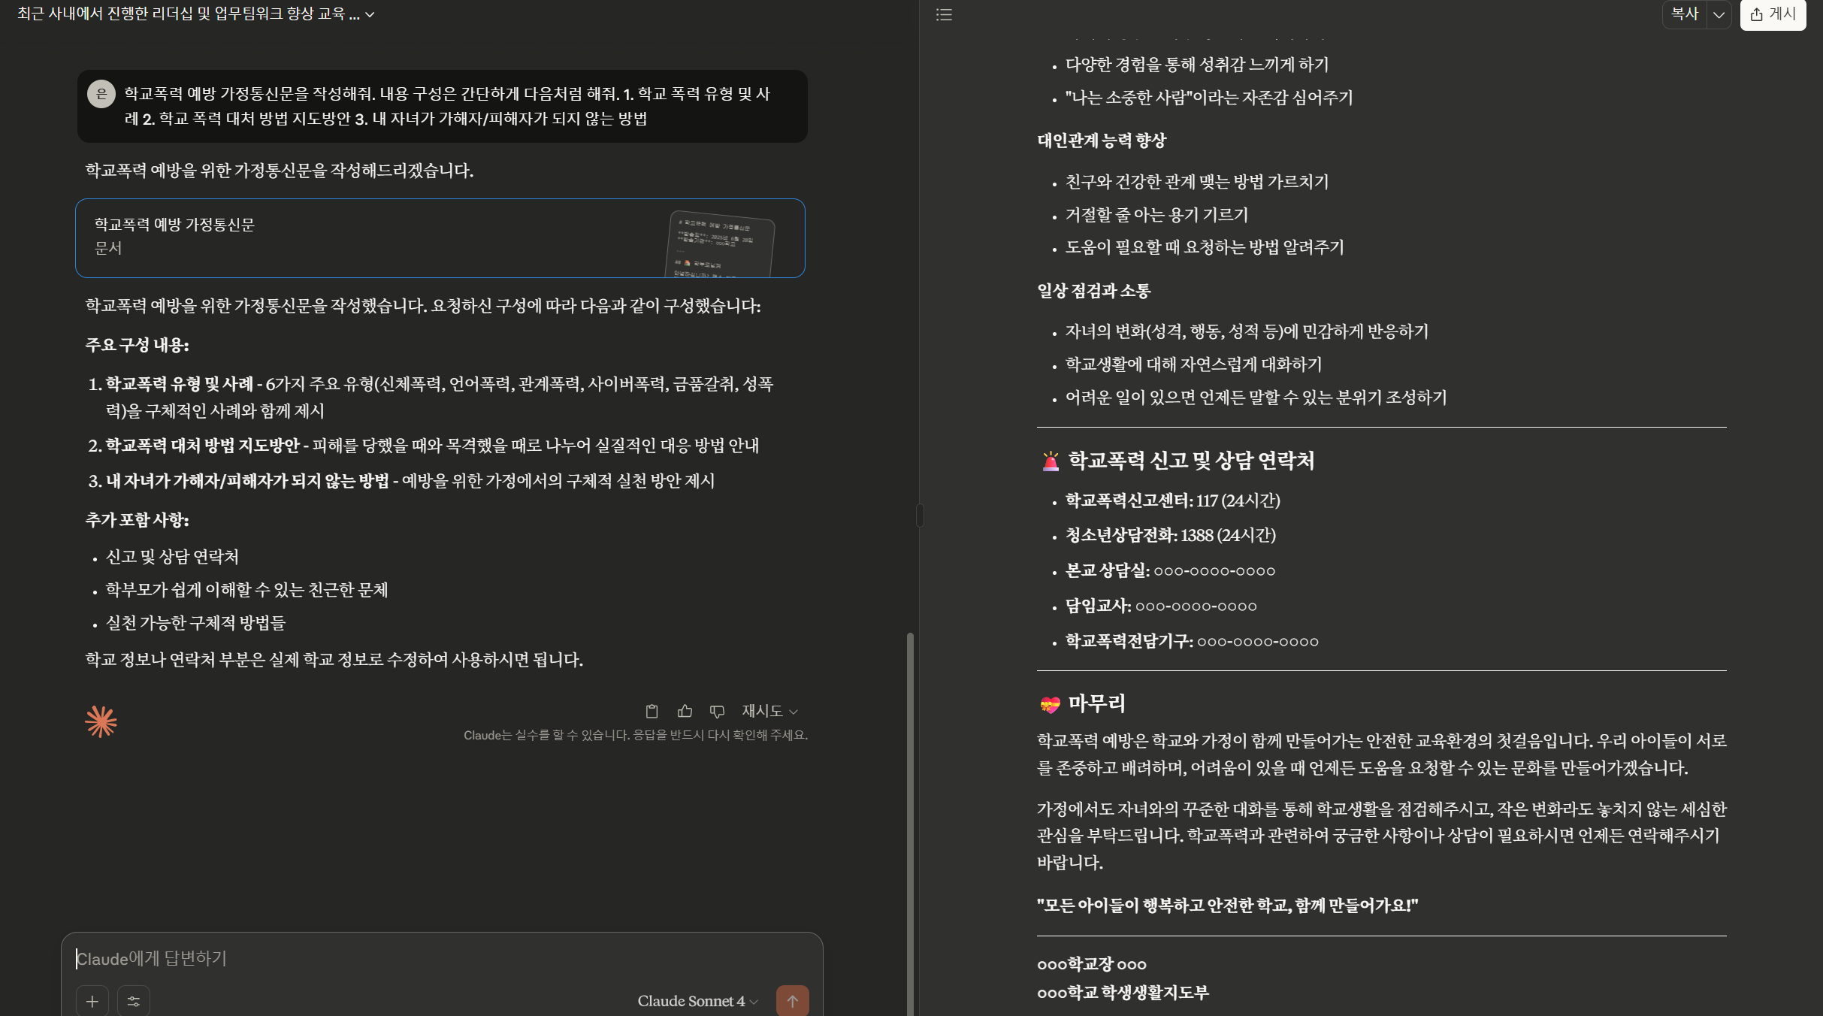Open the tools settings sliders icon
The image size is (1823, 1016).
pos(134,1001)
